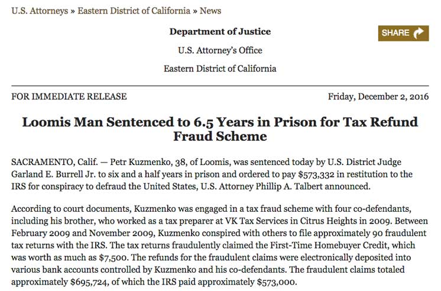Click centered Eastern District of California text
The height and width of the screenshot is (291, 441).
(x=220, y=69)
